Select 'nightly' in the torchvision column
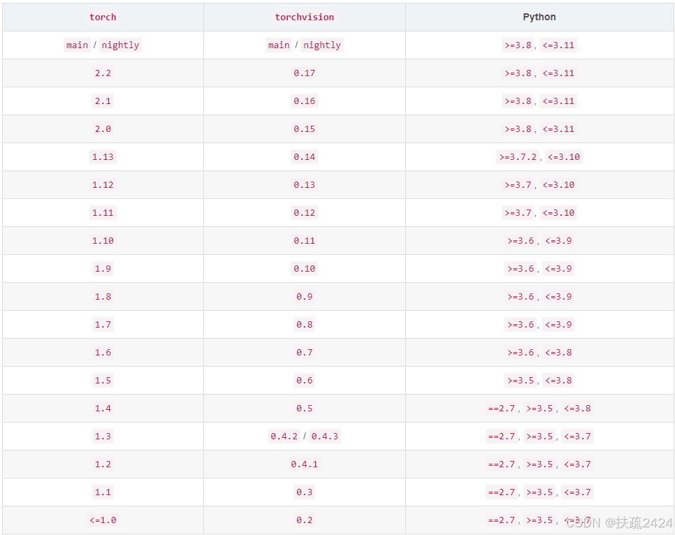The image size is (675, 535). click(x=322, y=45)
